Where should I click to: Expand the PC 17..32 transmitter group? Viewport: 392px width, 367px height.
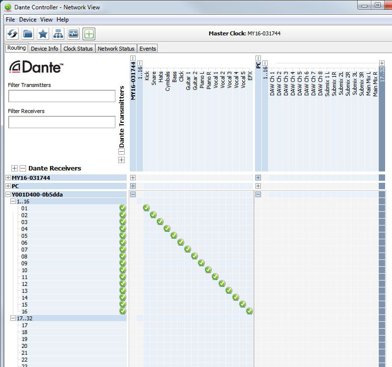382,63
